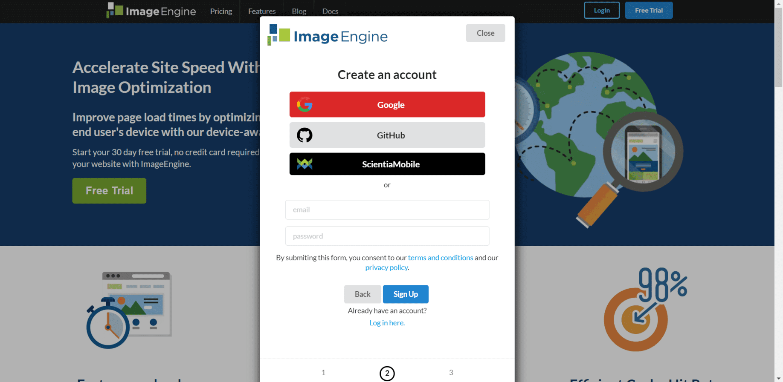The width and height of the screenshot is (783, 382).
Task: Click the Login button in the header
Action: [x=602, y=10]
